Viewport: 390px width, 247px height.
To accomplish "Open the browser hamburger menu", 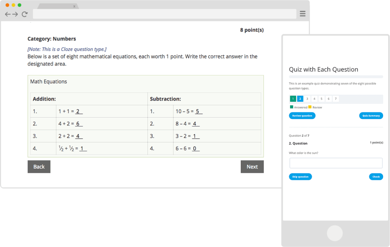I will (x=302, y=14).
